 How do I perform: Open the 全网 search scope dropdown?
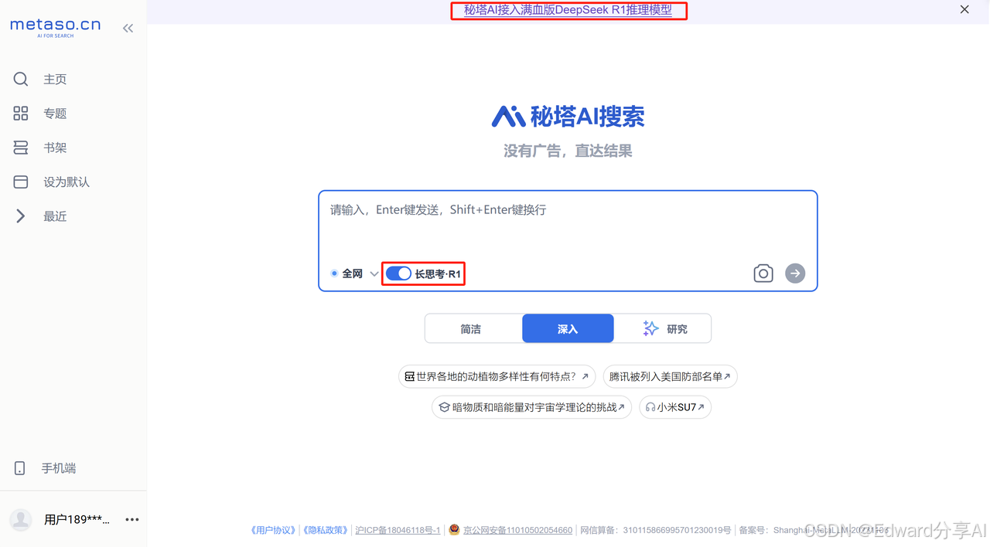[374, 274]
